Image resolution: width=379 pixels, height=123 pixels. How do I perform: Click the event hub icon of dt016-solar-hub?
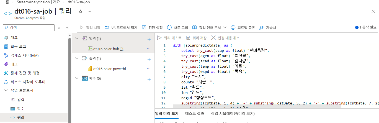click(x=90, y=48)
